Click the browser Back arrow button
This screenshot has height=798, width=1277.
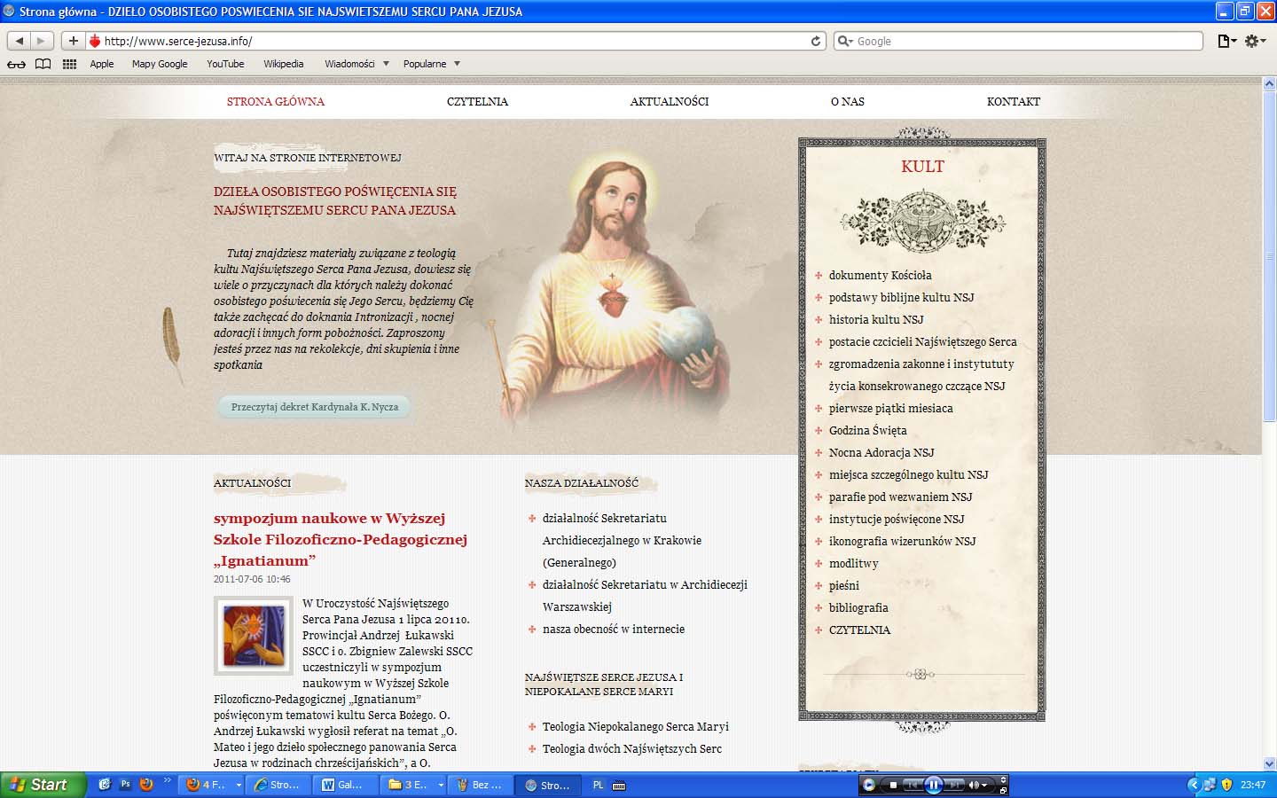(x=20, y=41)
